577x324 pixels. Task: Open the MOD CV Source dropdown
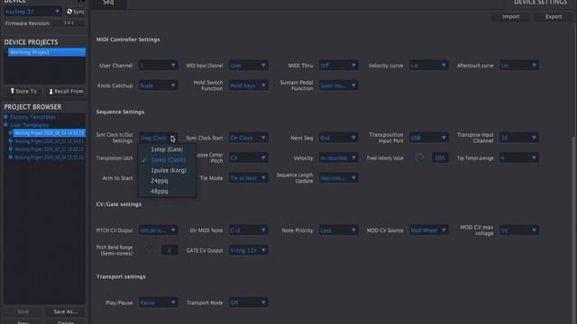click(x=428, y=230)
